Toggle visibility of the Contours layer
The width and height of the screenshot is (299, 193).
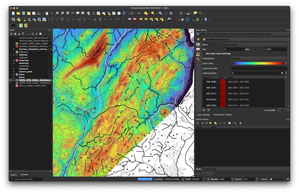(x=13, y=69)
